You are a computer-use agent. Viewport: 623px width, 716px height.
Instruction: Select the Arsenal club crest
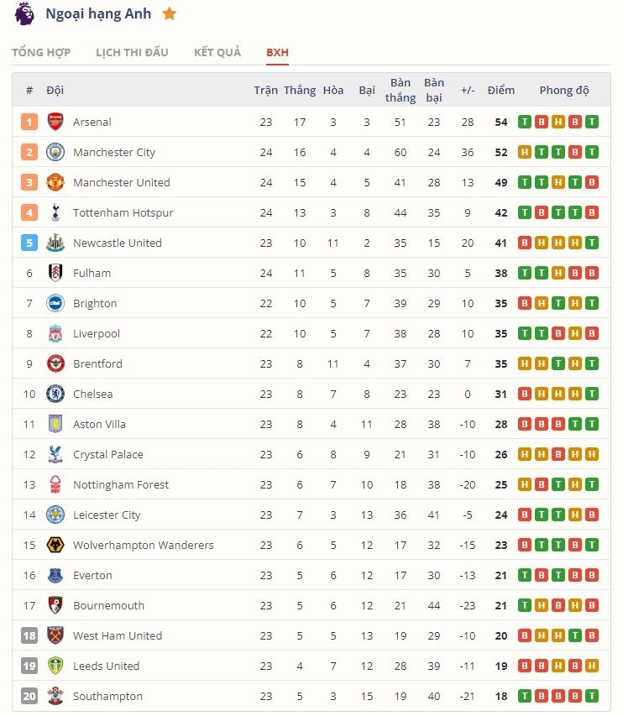click(x=55, y=122)
